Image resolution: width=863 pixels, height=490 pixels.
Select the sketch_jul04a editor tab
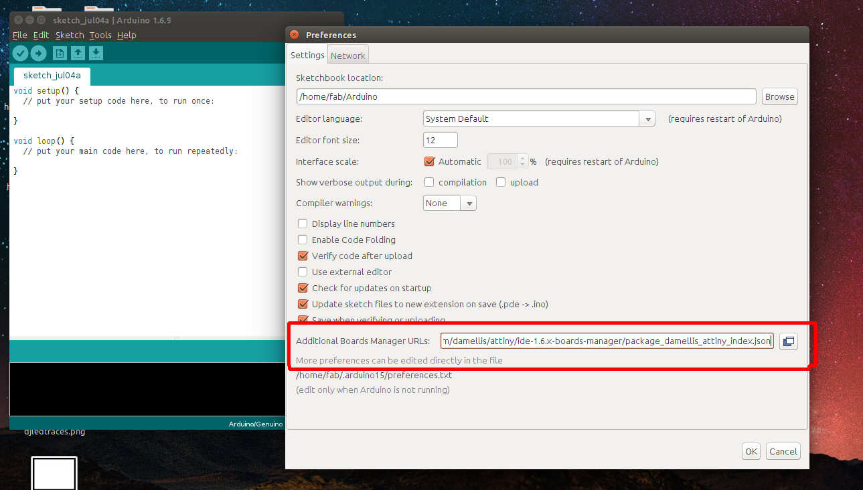pos(52,75)
